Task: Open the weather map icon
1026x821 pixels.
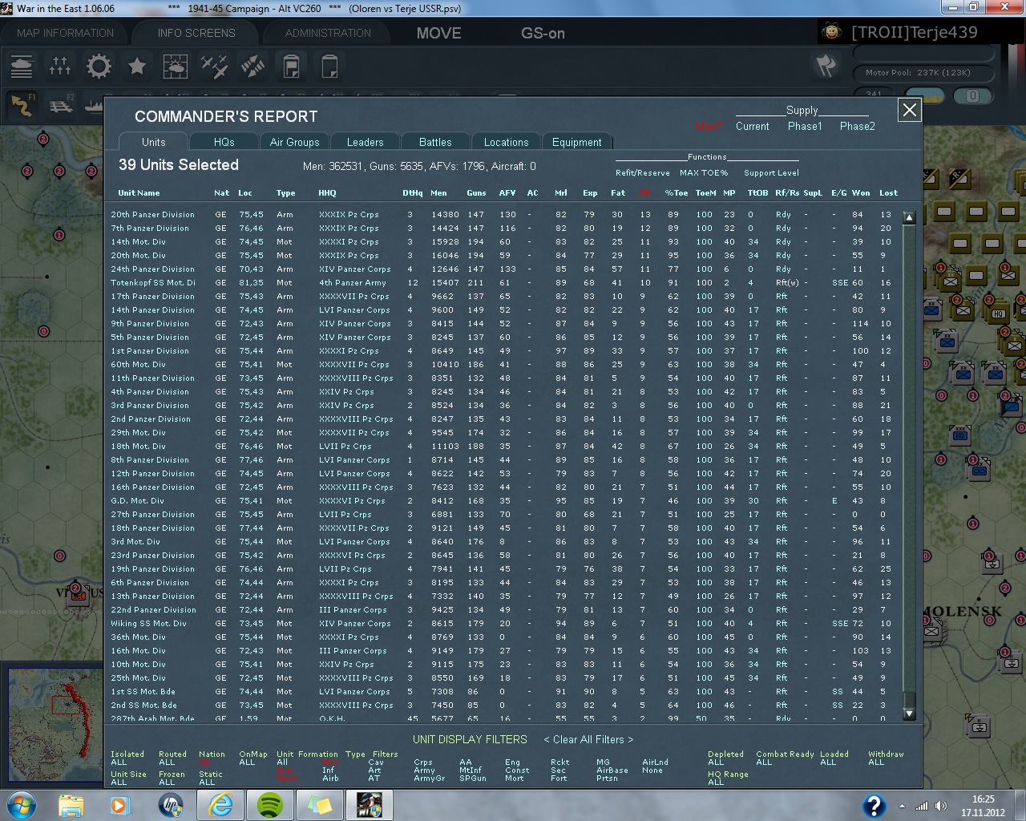Action: click(176, 66)
